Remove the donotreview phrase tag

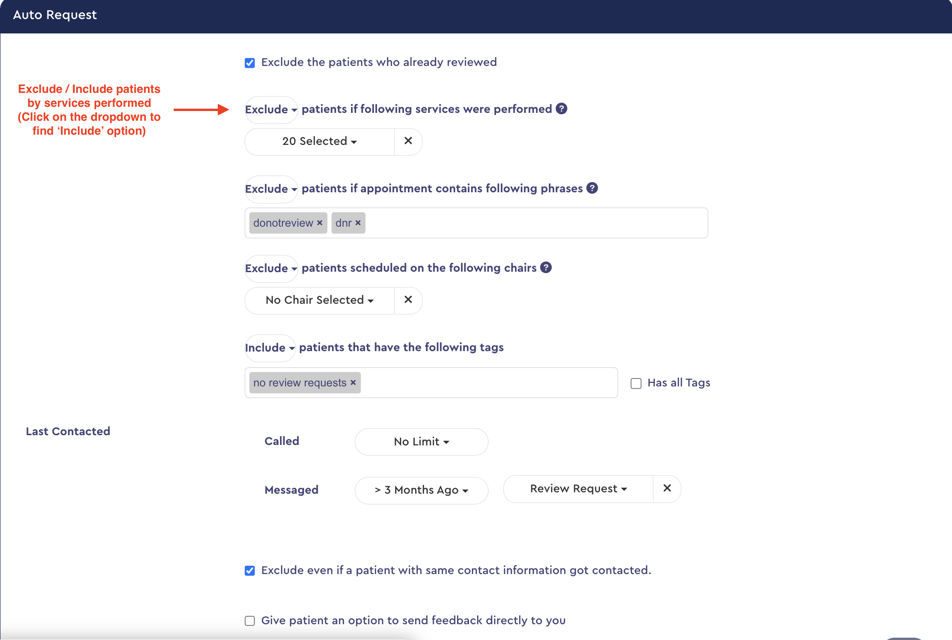click(320, 223)
